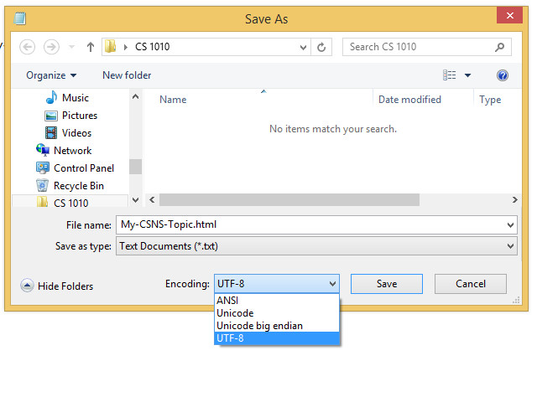Collapse the browser with Hide Folders

click(x=57, y=286)
